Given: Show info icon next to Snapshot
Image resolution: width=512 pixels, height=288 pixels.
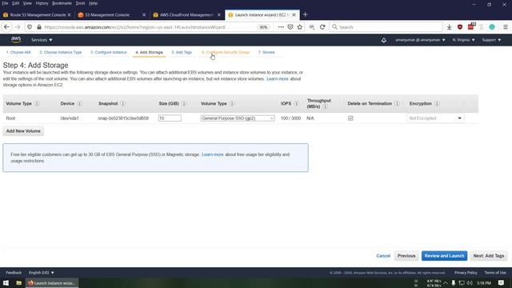Looking at the screenshot, I should pos(122,103).
